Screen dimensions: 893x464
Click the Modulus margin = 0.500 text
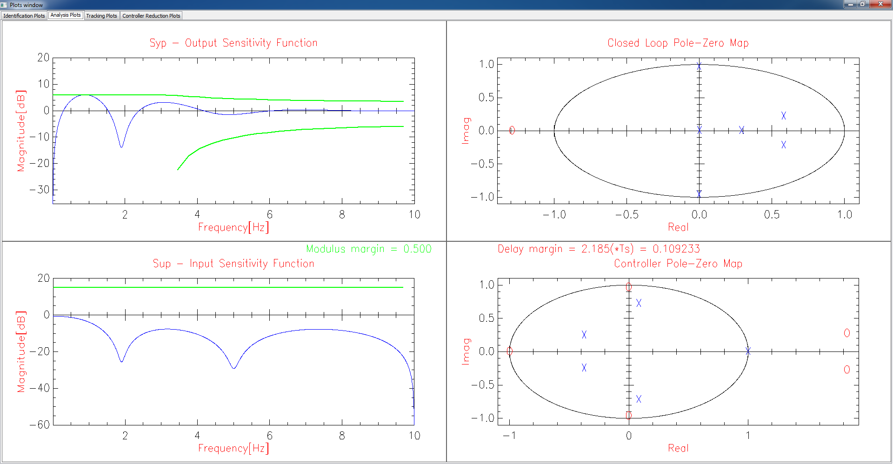coord(368,249)
